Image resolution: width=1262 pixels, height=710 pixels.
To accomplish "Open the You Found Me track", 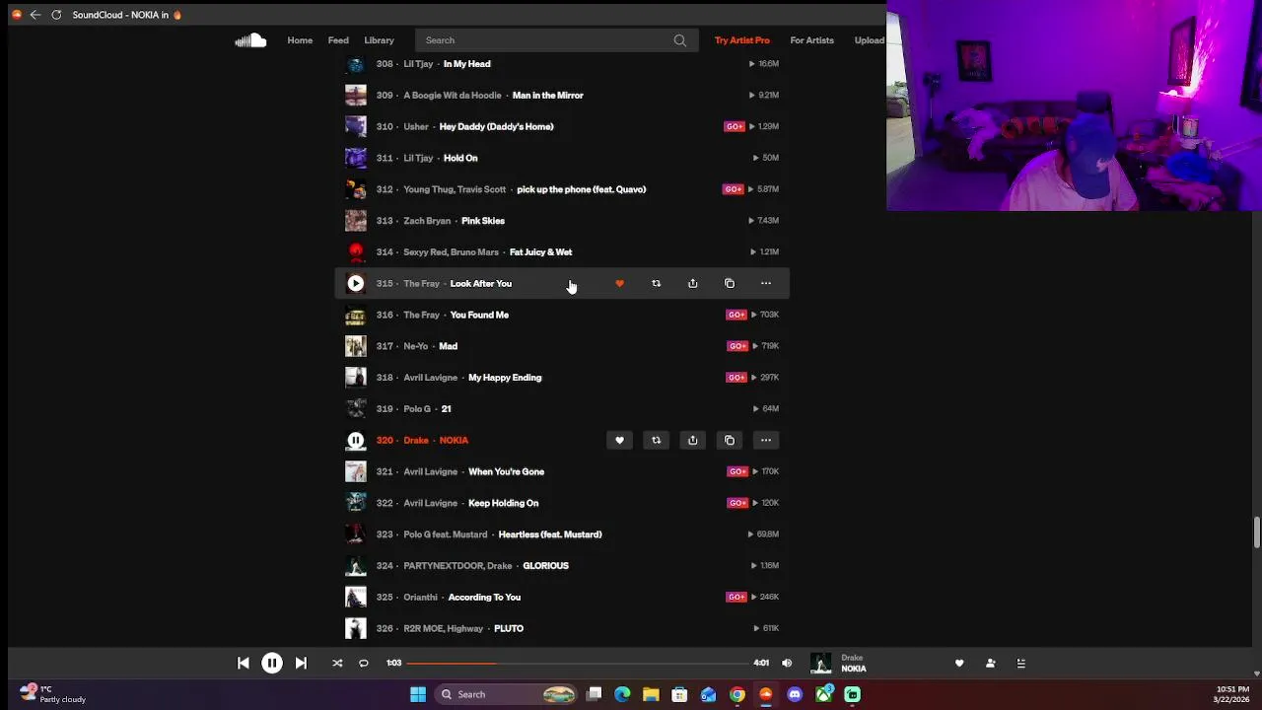I will [479, 316].
